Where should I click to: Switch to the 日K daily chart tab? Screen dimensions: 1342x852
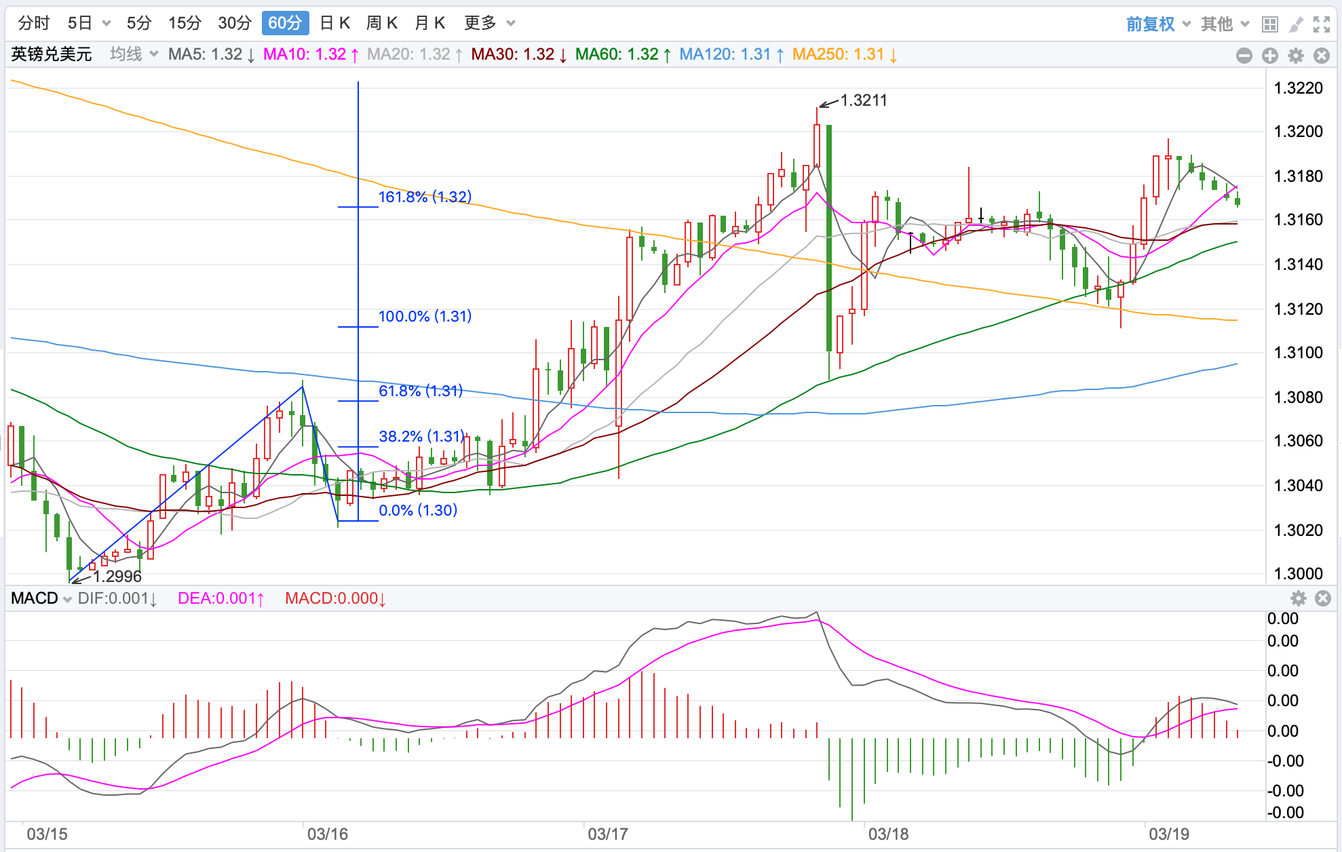(334, 23)
